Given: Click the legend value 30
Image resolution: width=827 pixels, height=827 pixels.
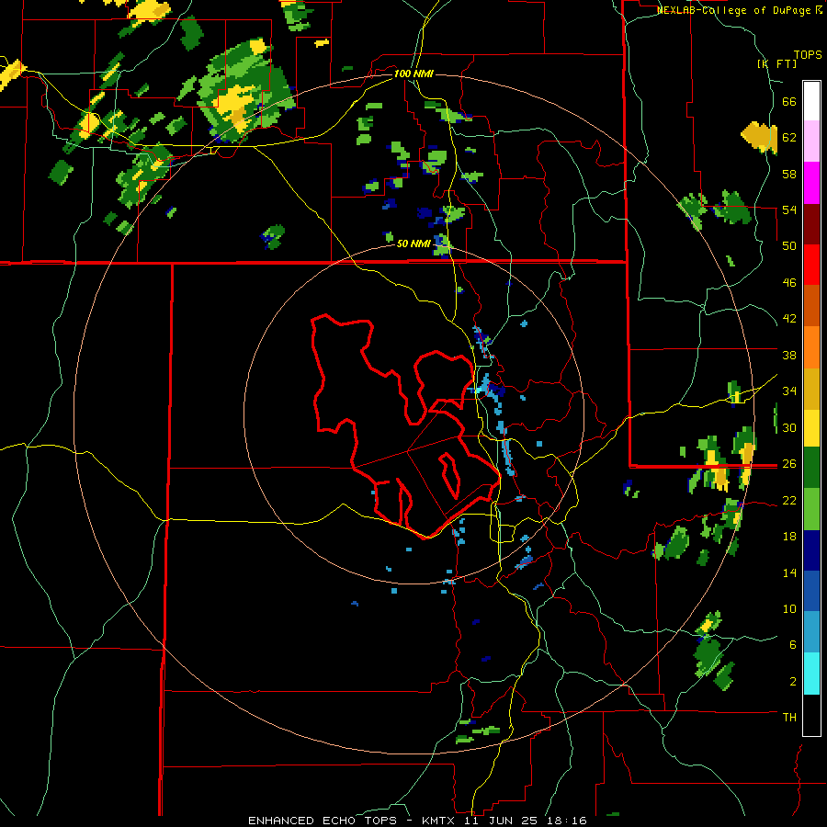Looking at the screenshot, I should [x=789, y=427].
